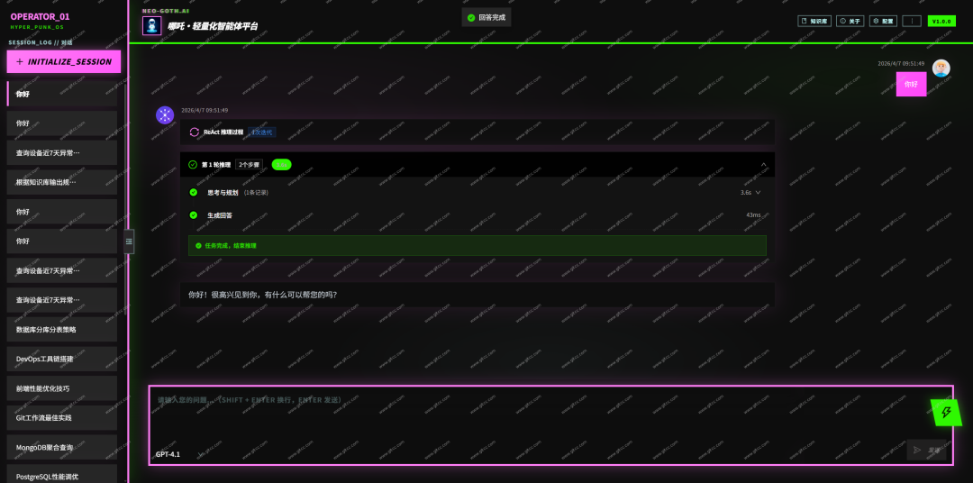
Task: Collapse the sidebar with the handle
Action: [x=129, y=241]
